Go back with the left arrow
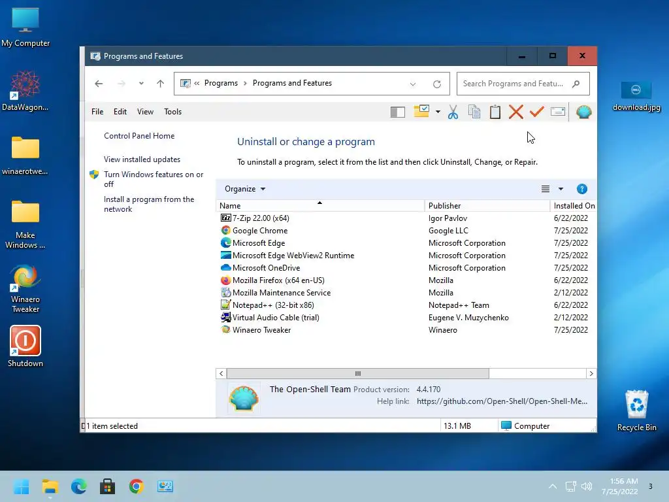The image size is (669, 502). (99, 84)
